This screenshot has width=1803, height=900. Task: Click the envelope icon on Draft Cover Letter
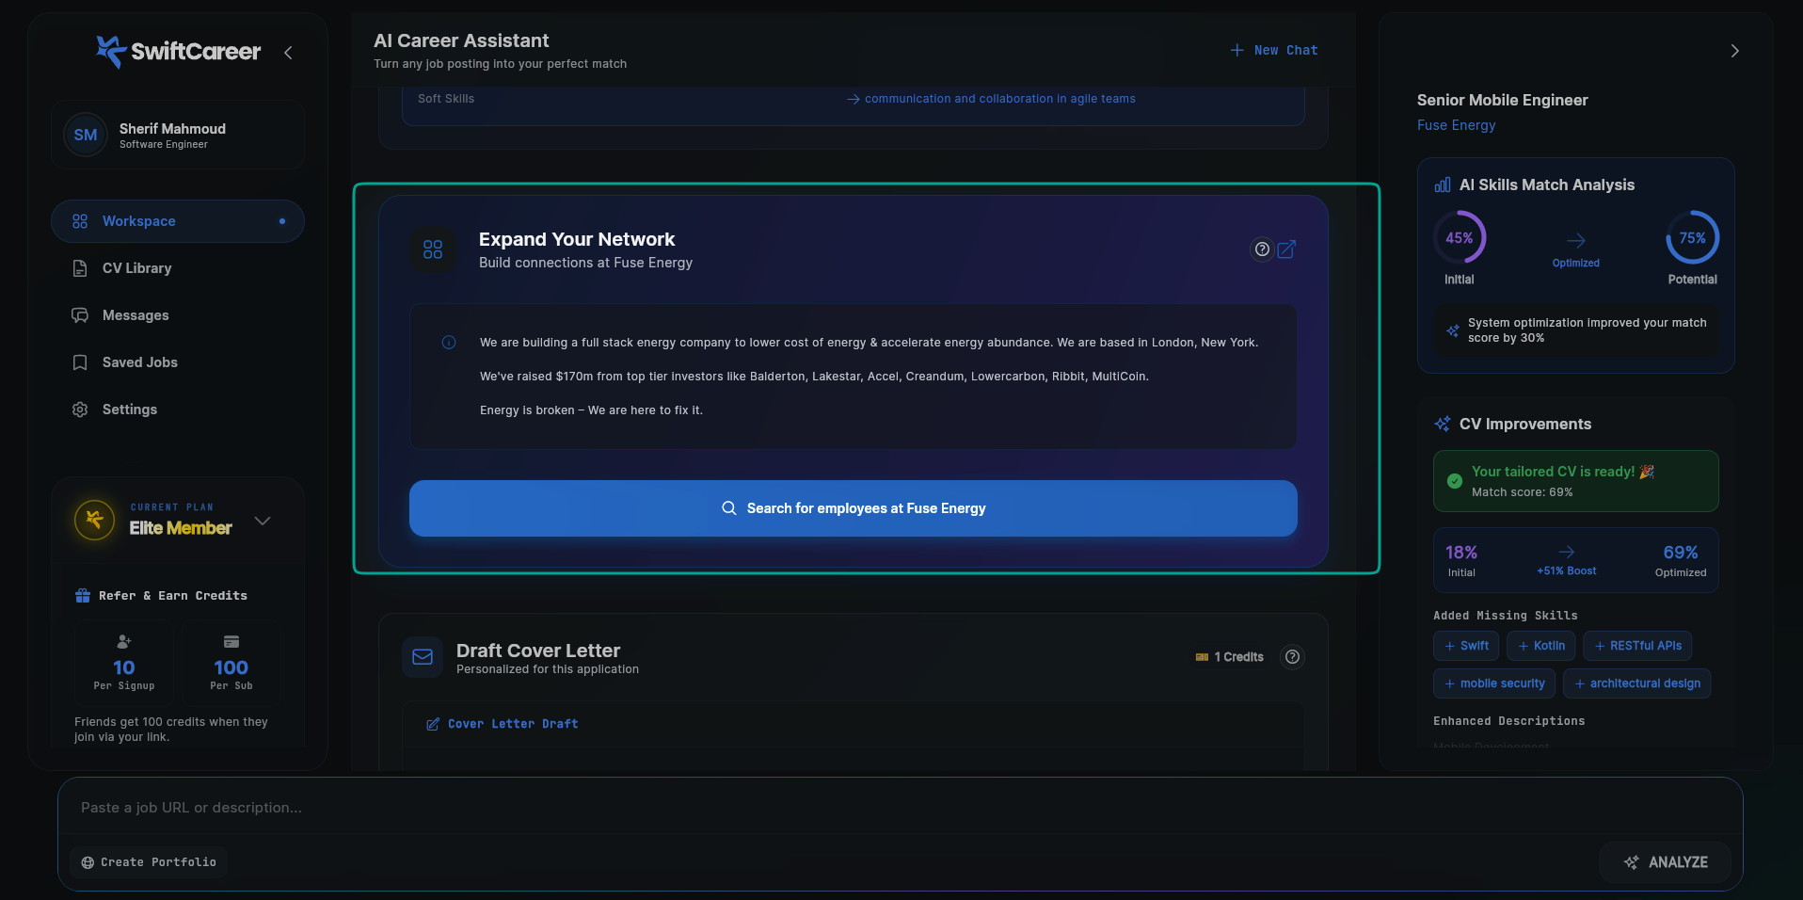coord(423,657)
